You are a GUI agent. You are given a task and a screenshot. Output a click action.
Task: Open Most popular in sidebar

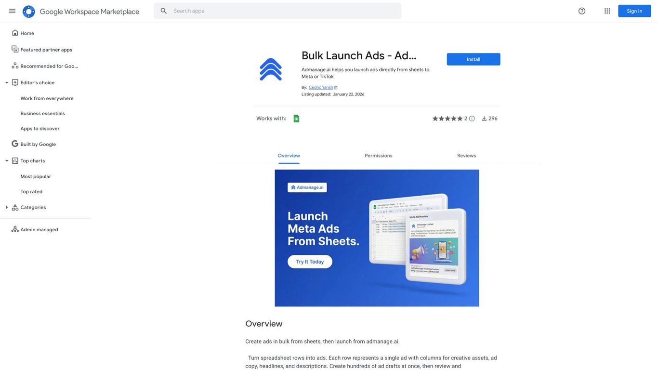(x=36, y=177)
